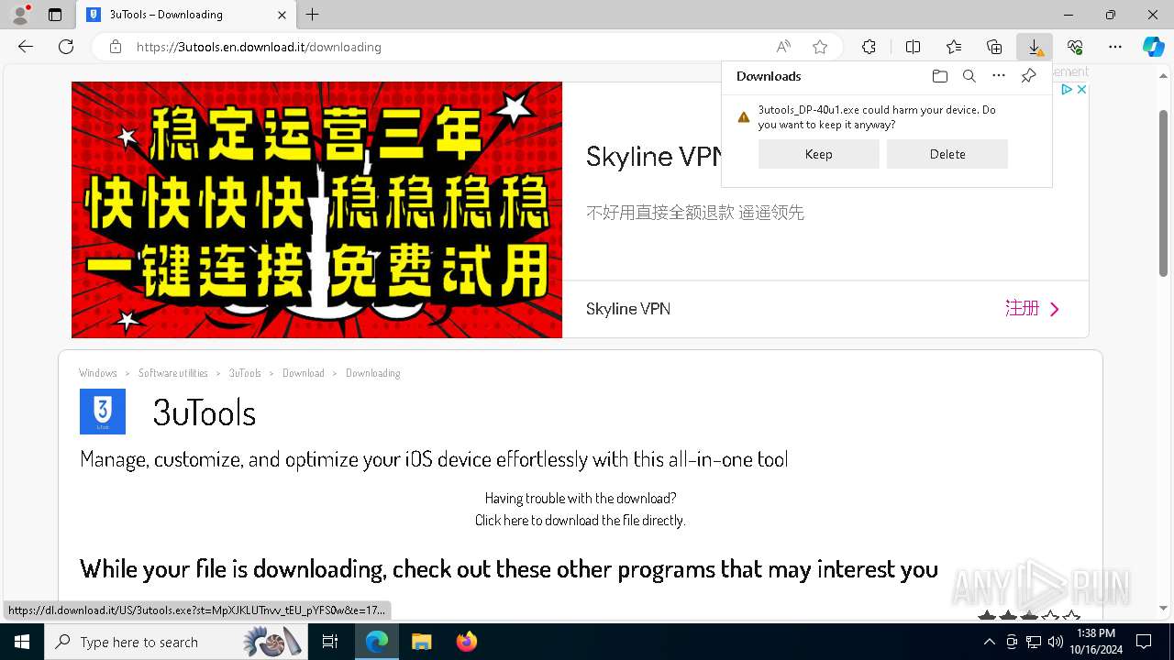Screen dimensions: 1174x660
Task: Open the clock showing 1:38 PM
Action: pos(1096,642)
